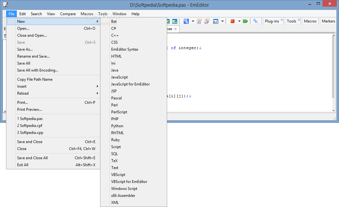Click the blue pushpin icon
This screenshot has width=339, height=207.
(x=255, y=21)
